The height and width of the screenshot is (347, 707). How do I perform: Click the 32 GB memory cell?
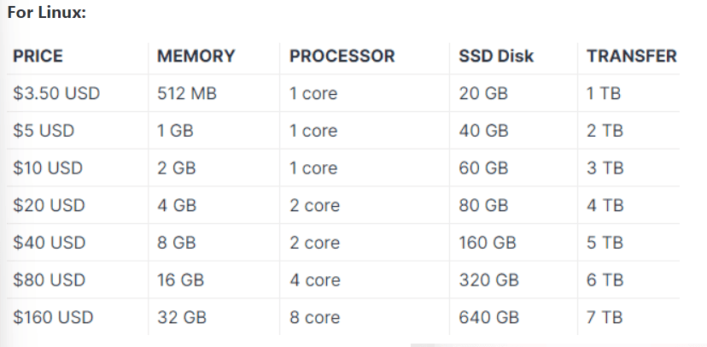(182, 317)
